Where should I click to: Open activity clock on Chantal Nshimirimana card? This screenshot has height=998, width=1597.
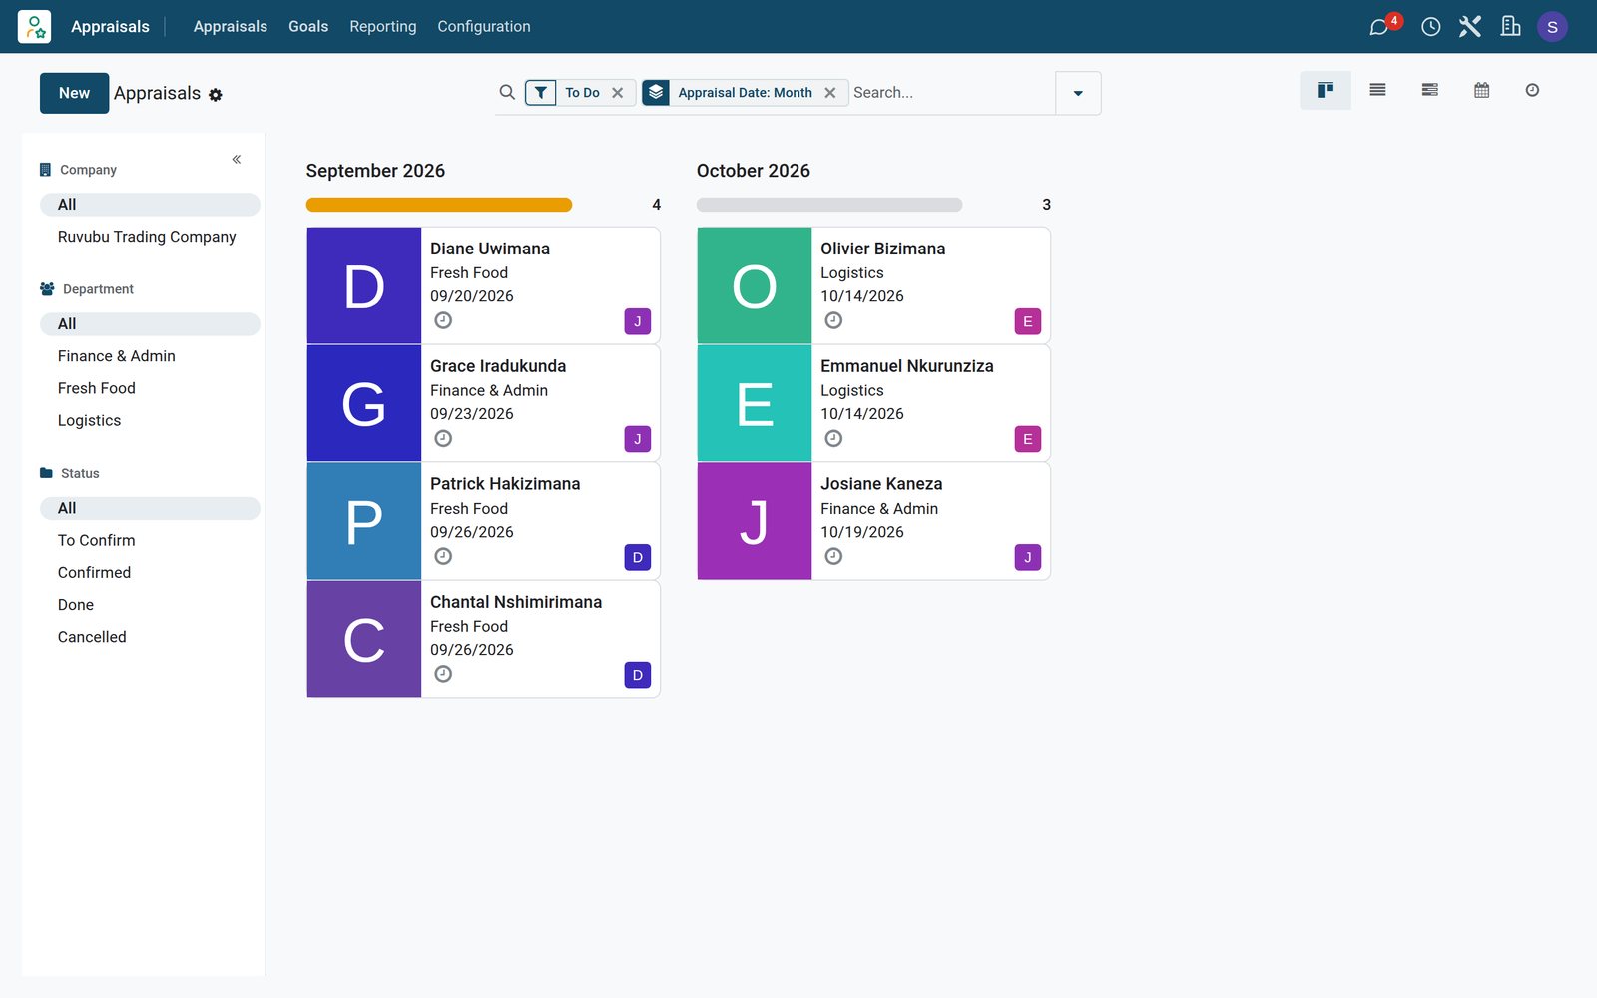coord(443,674)
